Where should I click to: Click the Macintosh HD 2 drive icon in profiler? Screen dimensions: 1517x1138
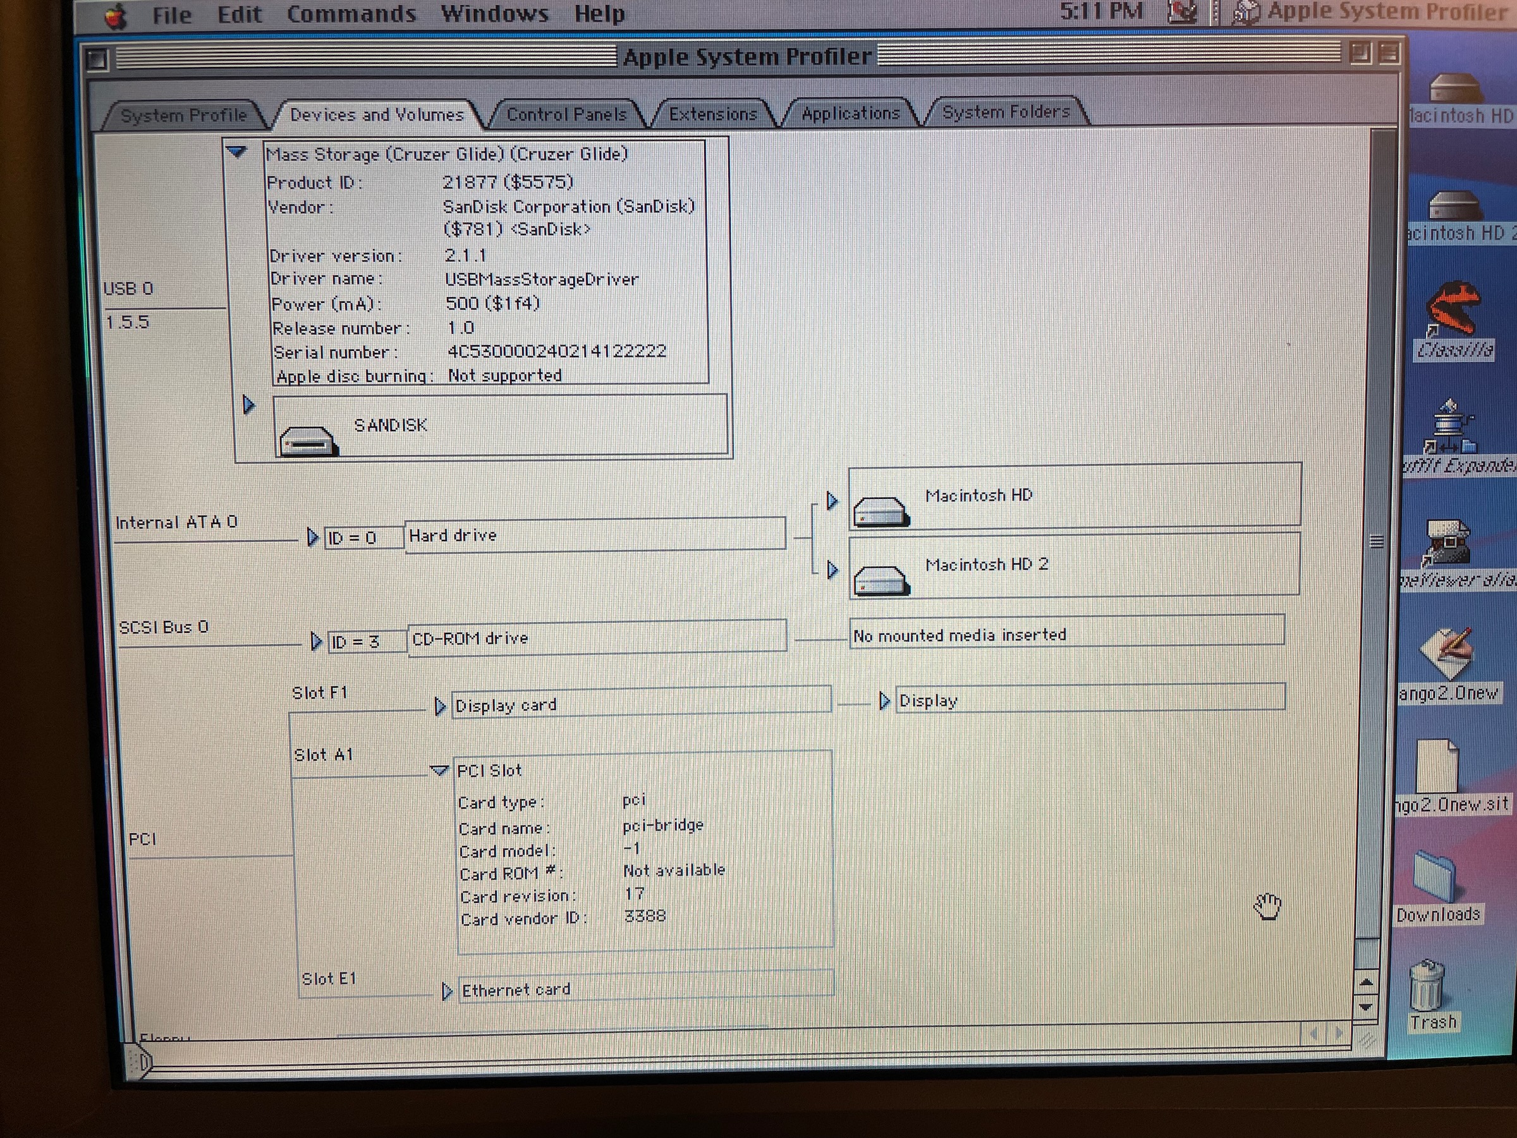point(882,580)
